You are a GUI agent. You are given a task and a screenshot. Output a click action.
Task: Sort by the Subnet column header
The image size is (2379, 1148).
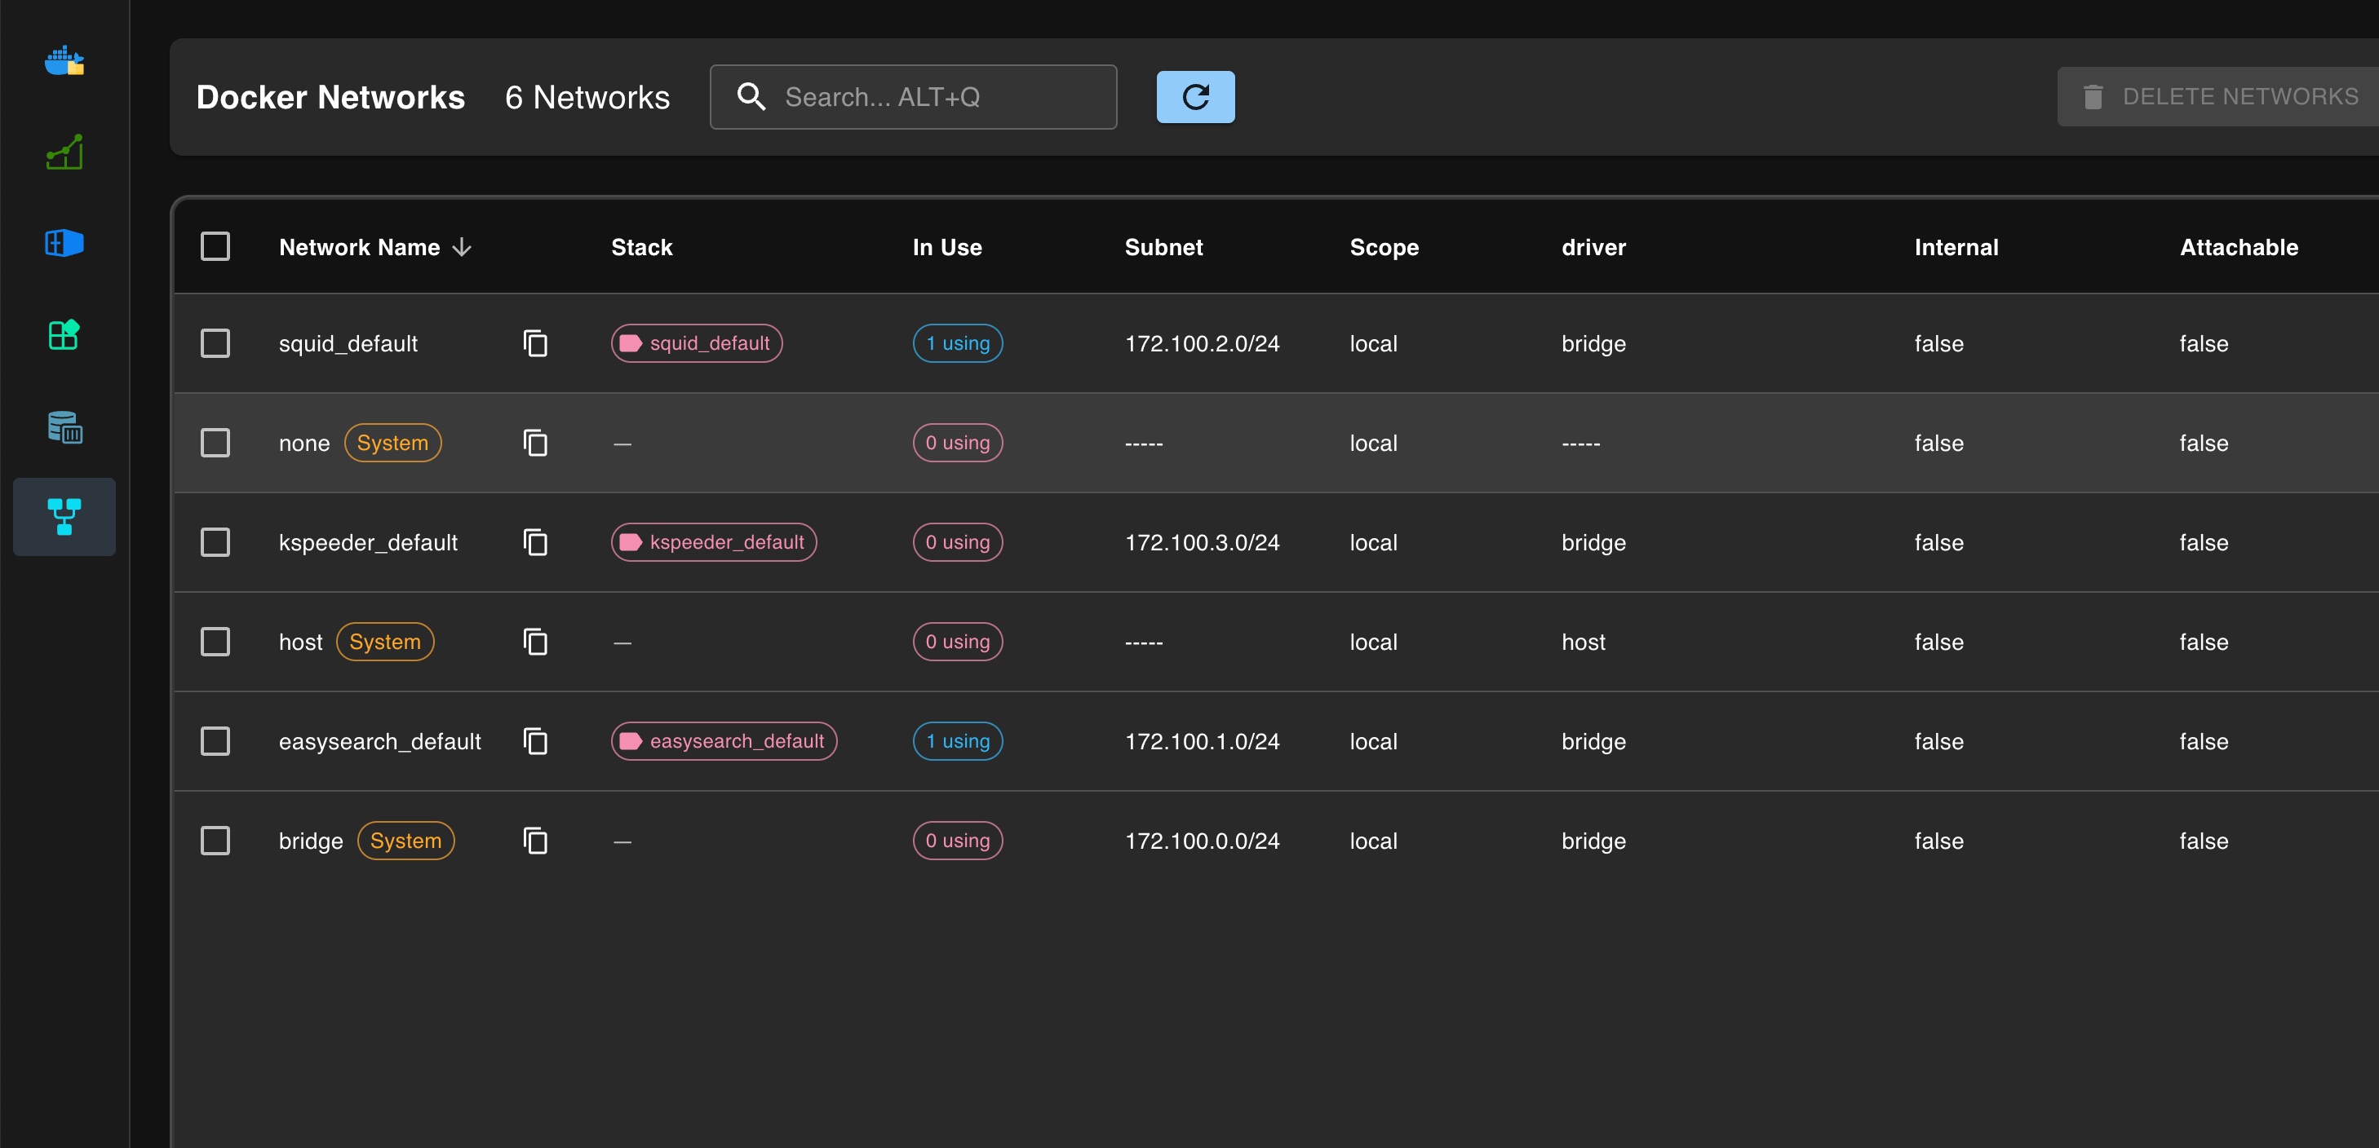click(x=1163, y=247)
